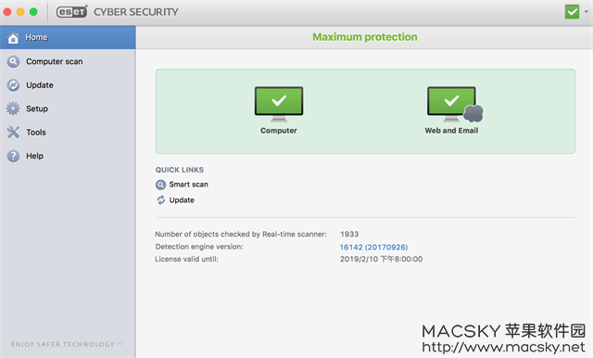The width and height of the screenshot is (593, 358).
Task: Click the Computer scan magnifier icon
Action: 13,61
